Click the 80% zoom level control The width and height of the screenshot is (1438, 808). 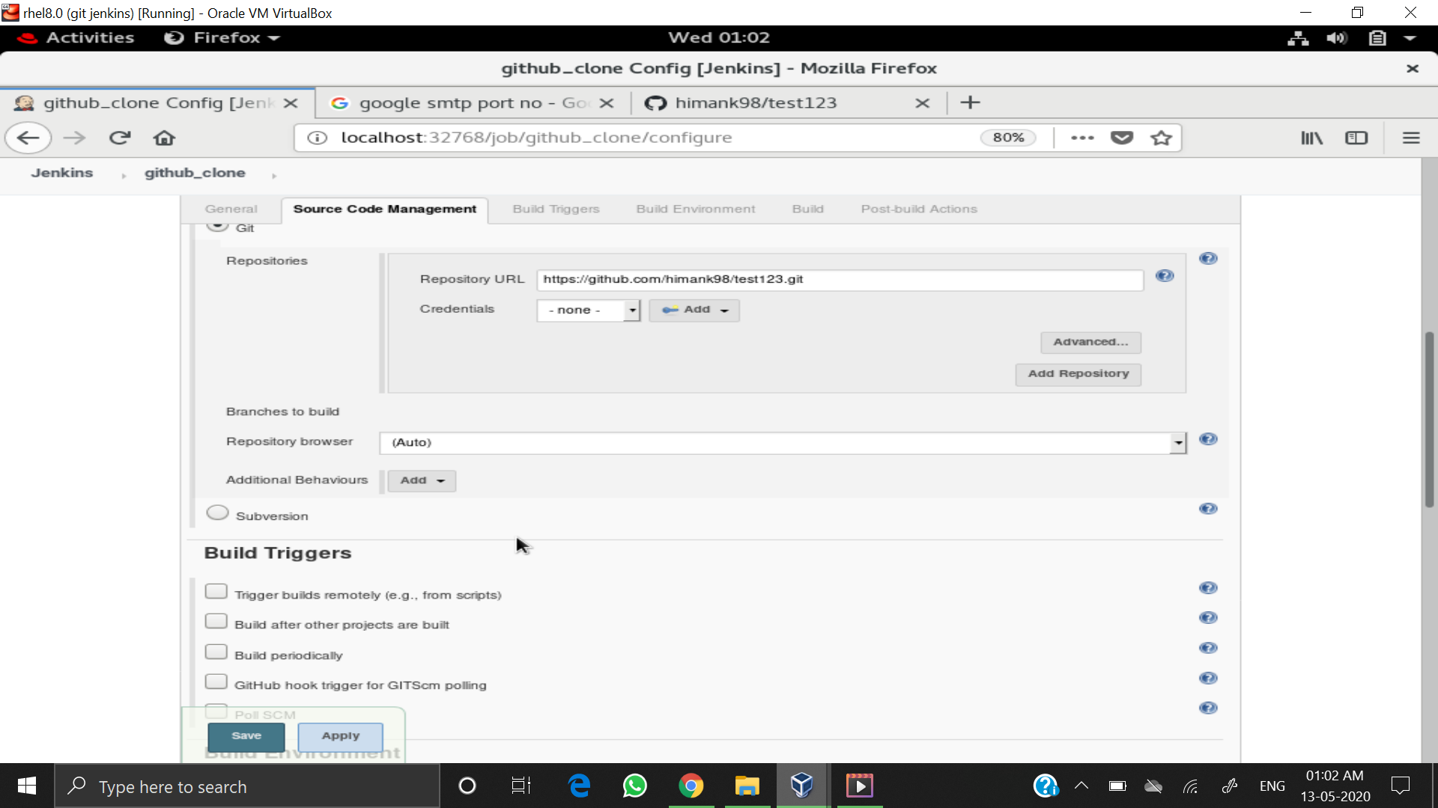pos(1008,137)
